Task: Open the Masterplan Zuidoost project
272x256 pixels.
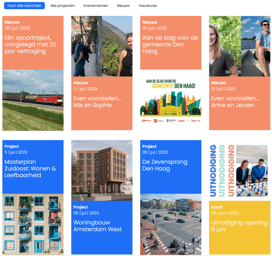Action: coord(32,168)
